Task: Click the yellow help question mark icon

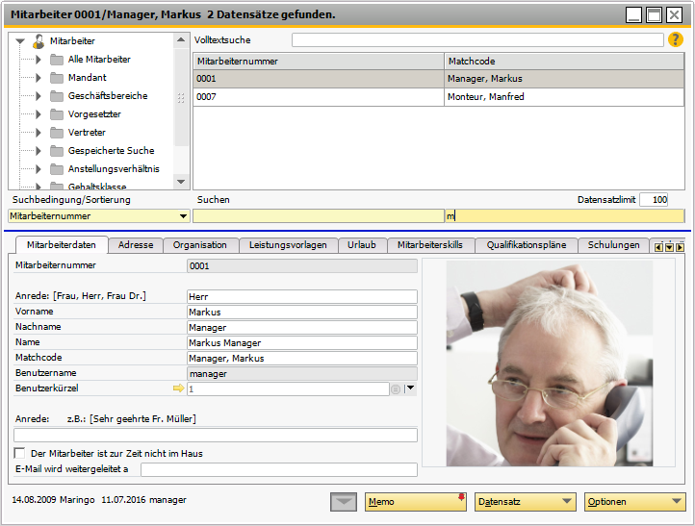Action: click(675, 40)
